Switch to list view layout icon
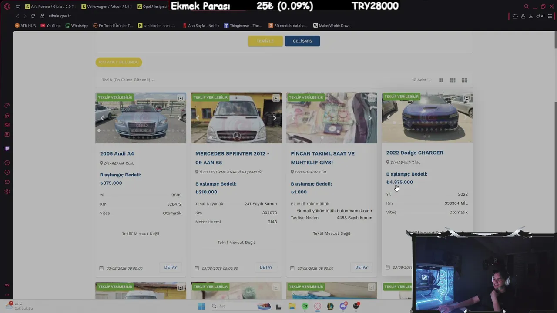557x313 pixels. point(441,80)
